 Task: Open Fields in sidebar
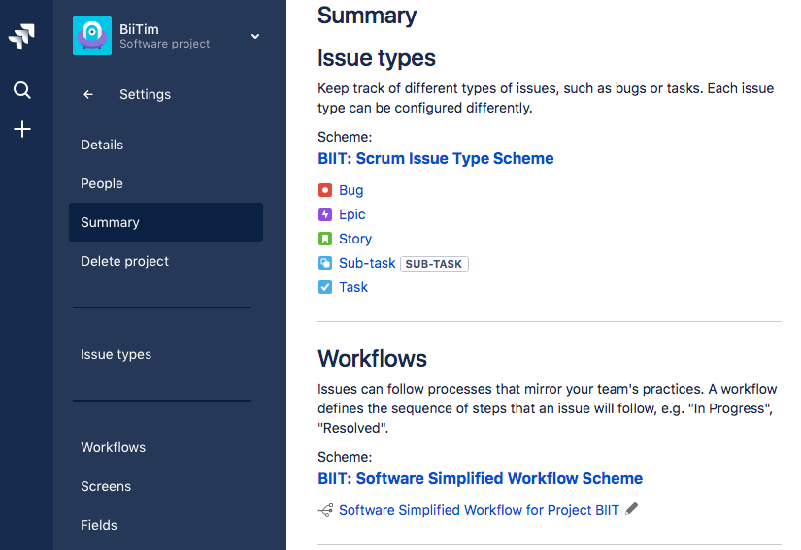click(99, 525)
